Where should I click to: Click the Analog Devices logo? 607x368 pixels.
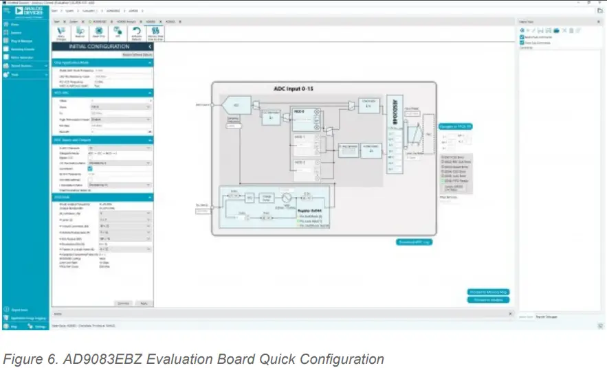(x=29, y=11)
